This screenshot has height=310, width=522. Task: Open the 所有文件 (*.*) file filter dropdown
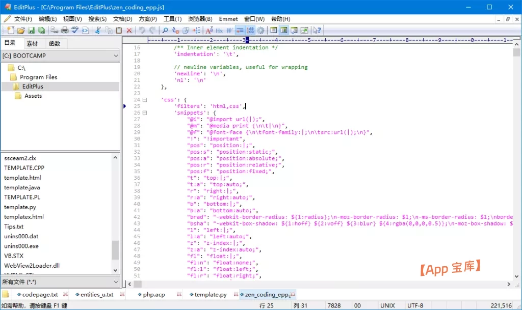pos(115,281)
